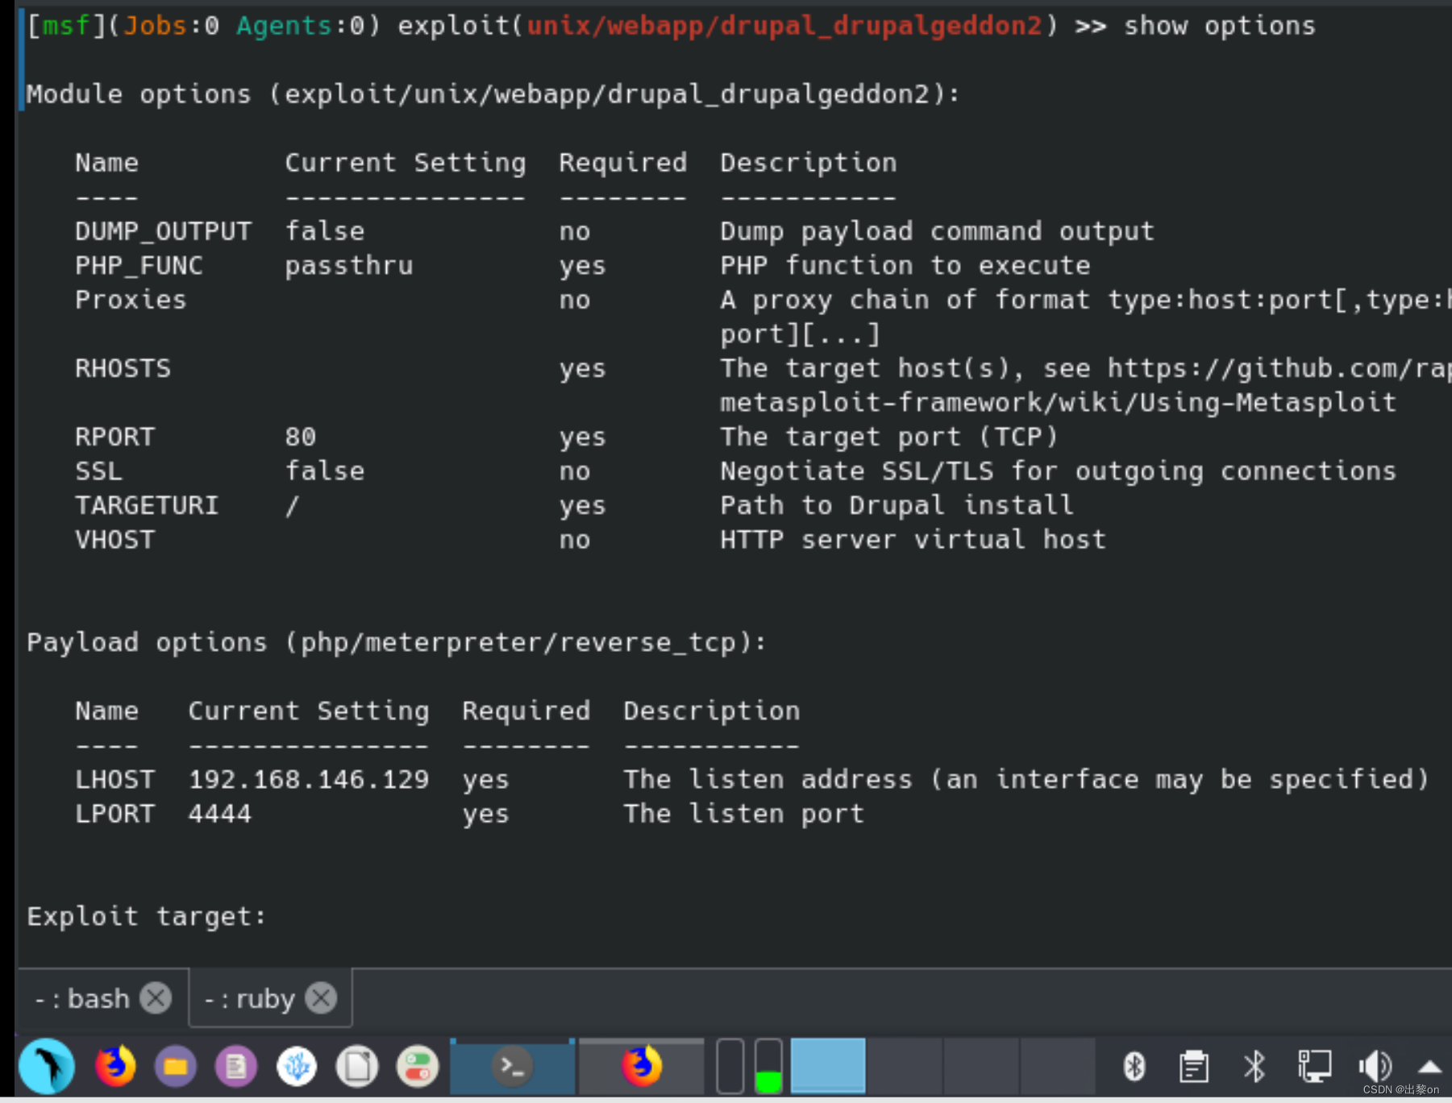Click the 'Module options' heading line
This screenshot has width=1452, height=1103.
tap(493, 94)
